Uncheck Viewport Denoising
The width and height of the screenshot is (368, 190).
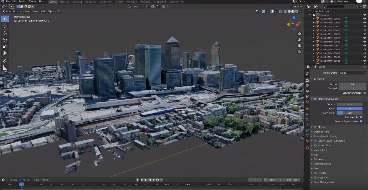pos(364,93)
